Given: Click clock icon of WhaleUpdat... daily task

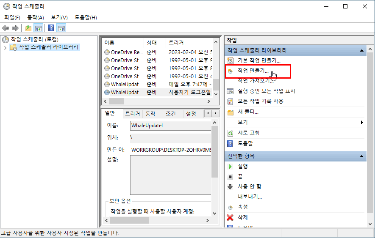Looking at the screenshot, I should pyautogui.click(x=107, y=84).
